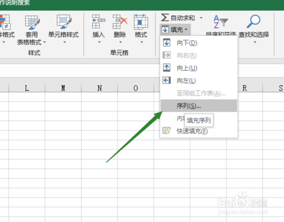Choose 向下(D) from the Fill menu
The image size is (284, 222).
199,43
